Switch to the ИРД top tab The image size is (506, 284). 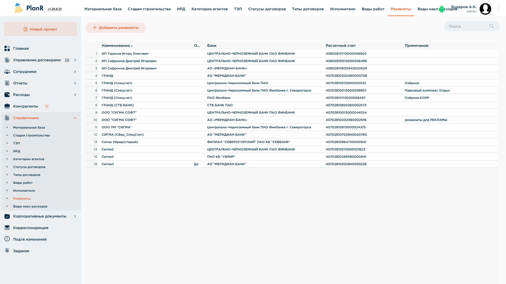click(181, 9)
